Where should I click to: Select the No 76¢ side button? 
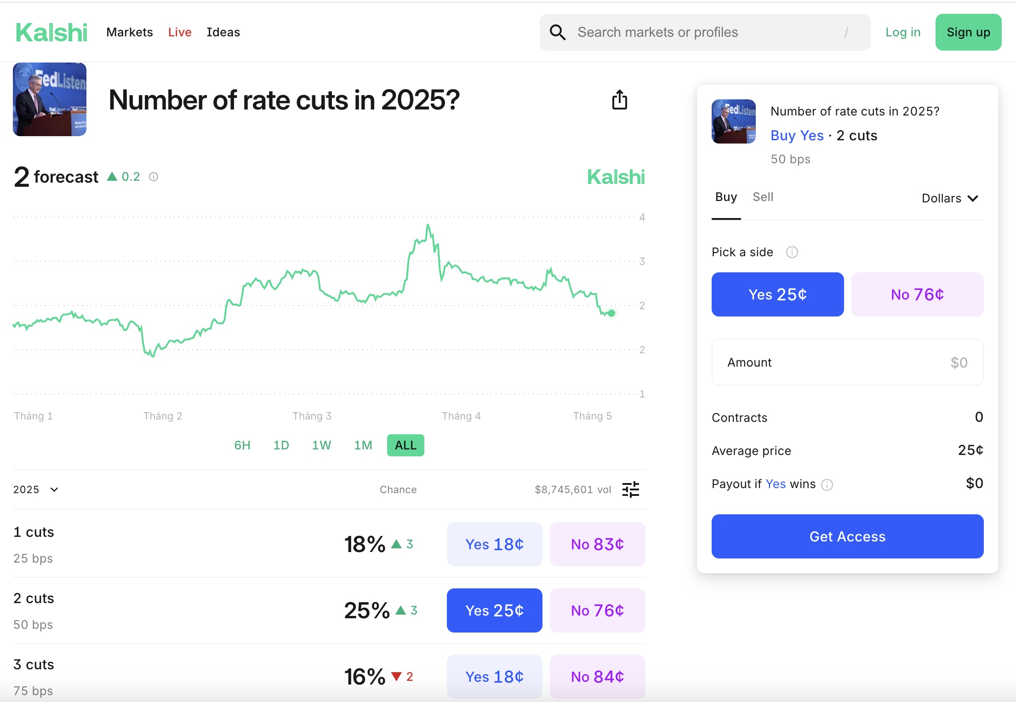[x=917, y=294]
